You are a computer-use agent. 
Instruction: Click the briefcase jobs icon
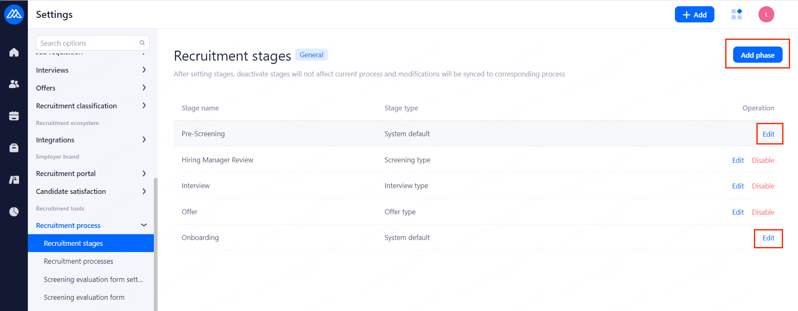click(14, 148)
